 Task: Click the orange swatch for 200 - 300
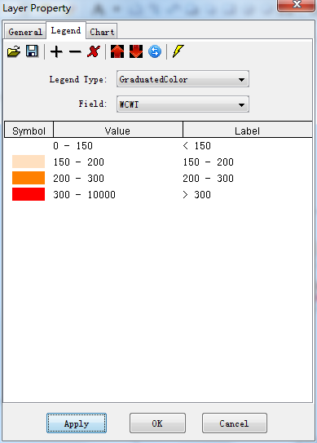click(x=29, y=178)
